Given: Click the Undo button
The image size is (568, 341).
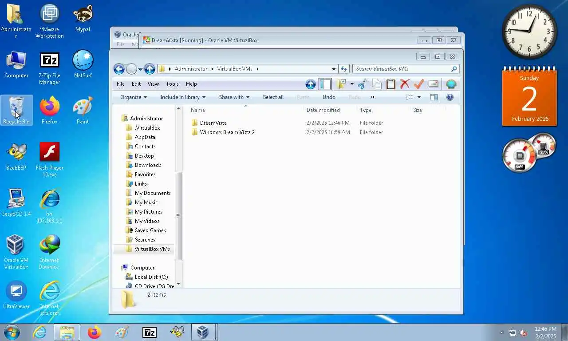Looking at the screenshot, I should (x=329, y=97).
